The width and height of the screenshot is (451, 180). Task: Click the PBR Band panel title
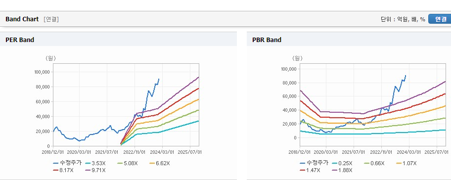coord(267,40)
